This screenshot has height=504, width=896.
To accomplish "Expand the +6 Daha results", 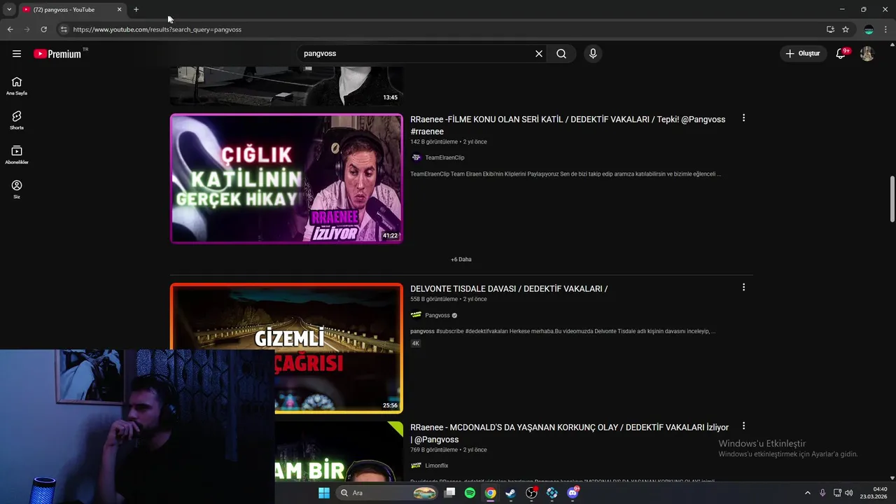I will click(461, 260).
